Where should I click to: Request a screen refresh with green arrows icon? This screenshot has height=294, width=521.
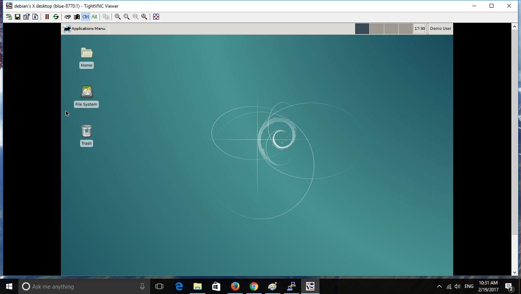click(56, 17)
